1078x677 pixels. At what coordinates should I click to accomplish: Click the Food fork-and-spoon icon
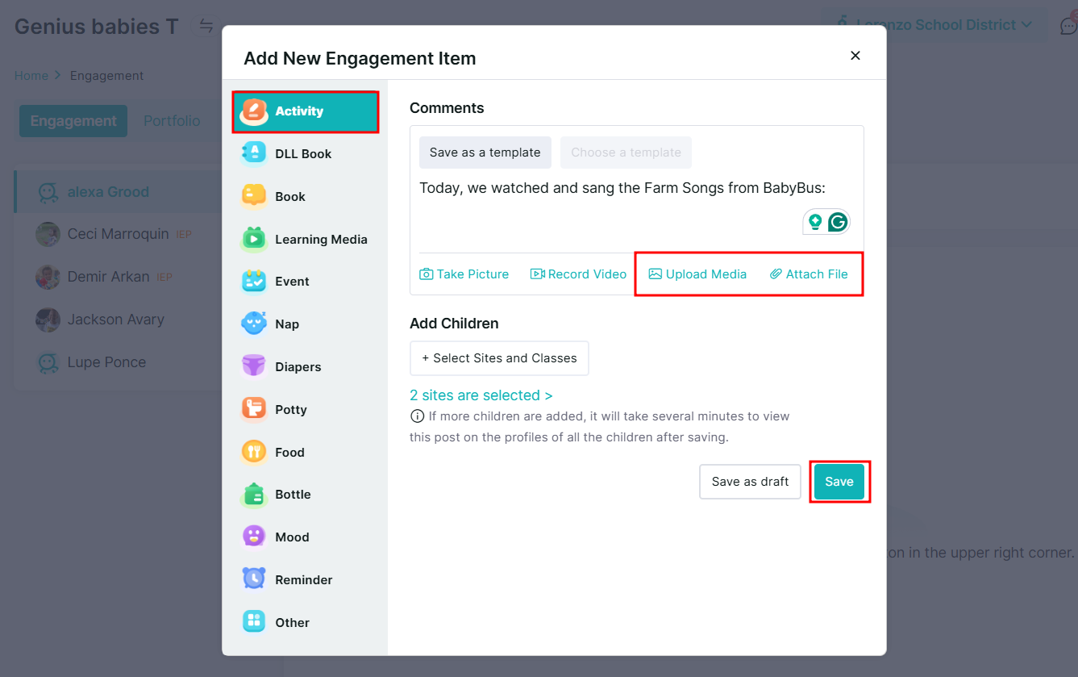pyautogui.click(x=254, y=452)
